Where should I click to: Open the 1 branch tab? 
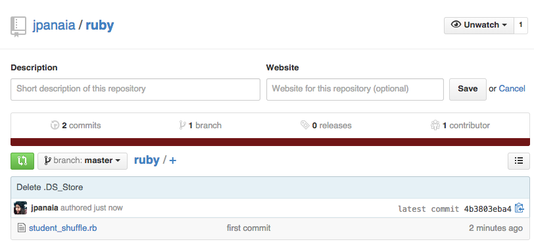[x=200, y=126]
